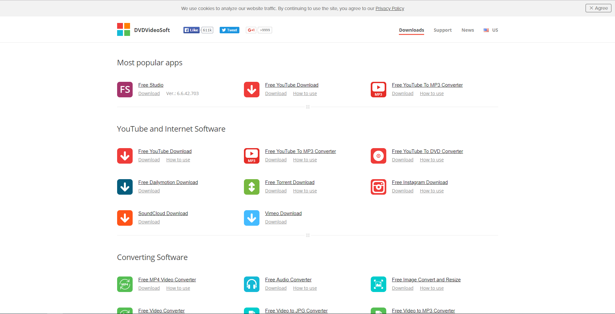Click the Tweet button

pos(229,30)
